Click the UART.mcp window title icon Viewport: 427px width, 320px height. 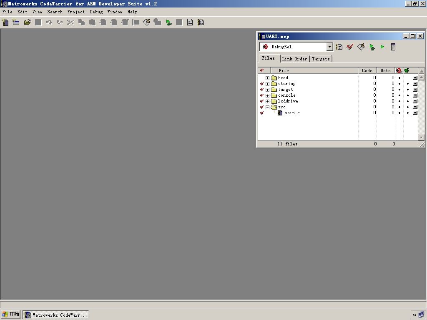coord(263,37)
